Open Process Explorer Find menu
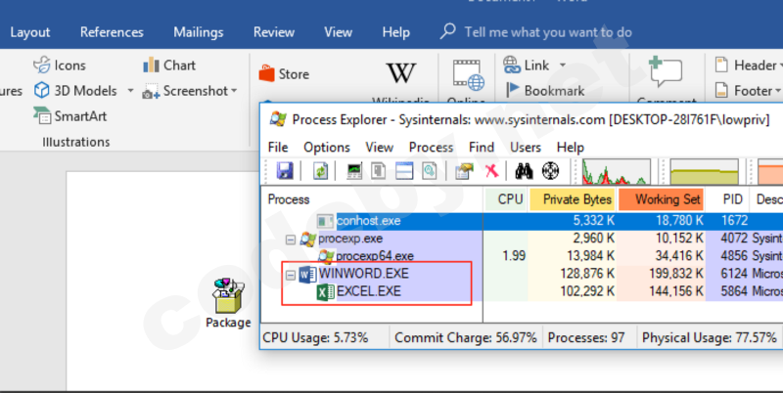 [x=482, y=147]
